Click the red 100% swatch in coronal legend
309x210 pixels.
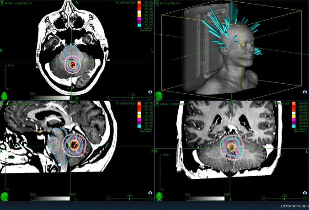pos(293,107)
